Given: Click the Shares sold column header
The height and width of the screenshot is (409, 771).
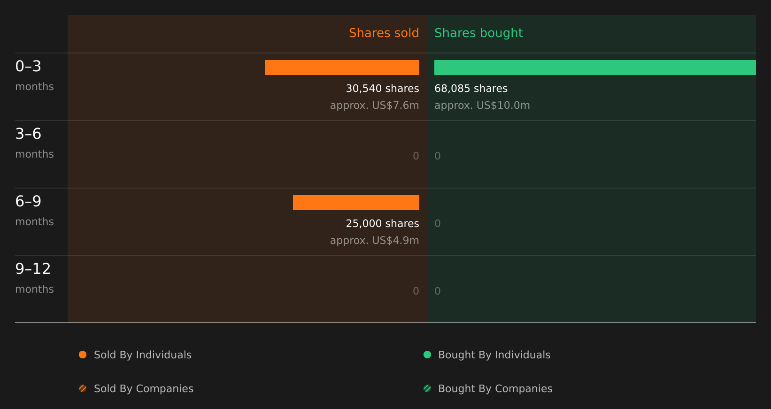Looking at the screenshot, I should point(384,33).
